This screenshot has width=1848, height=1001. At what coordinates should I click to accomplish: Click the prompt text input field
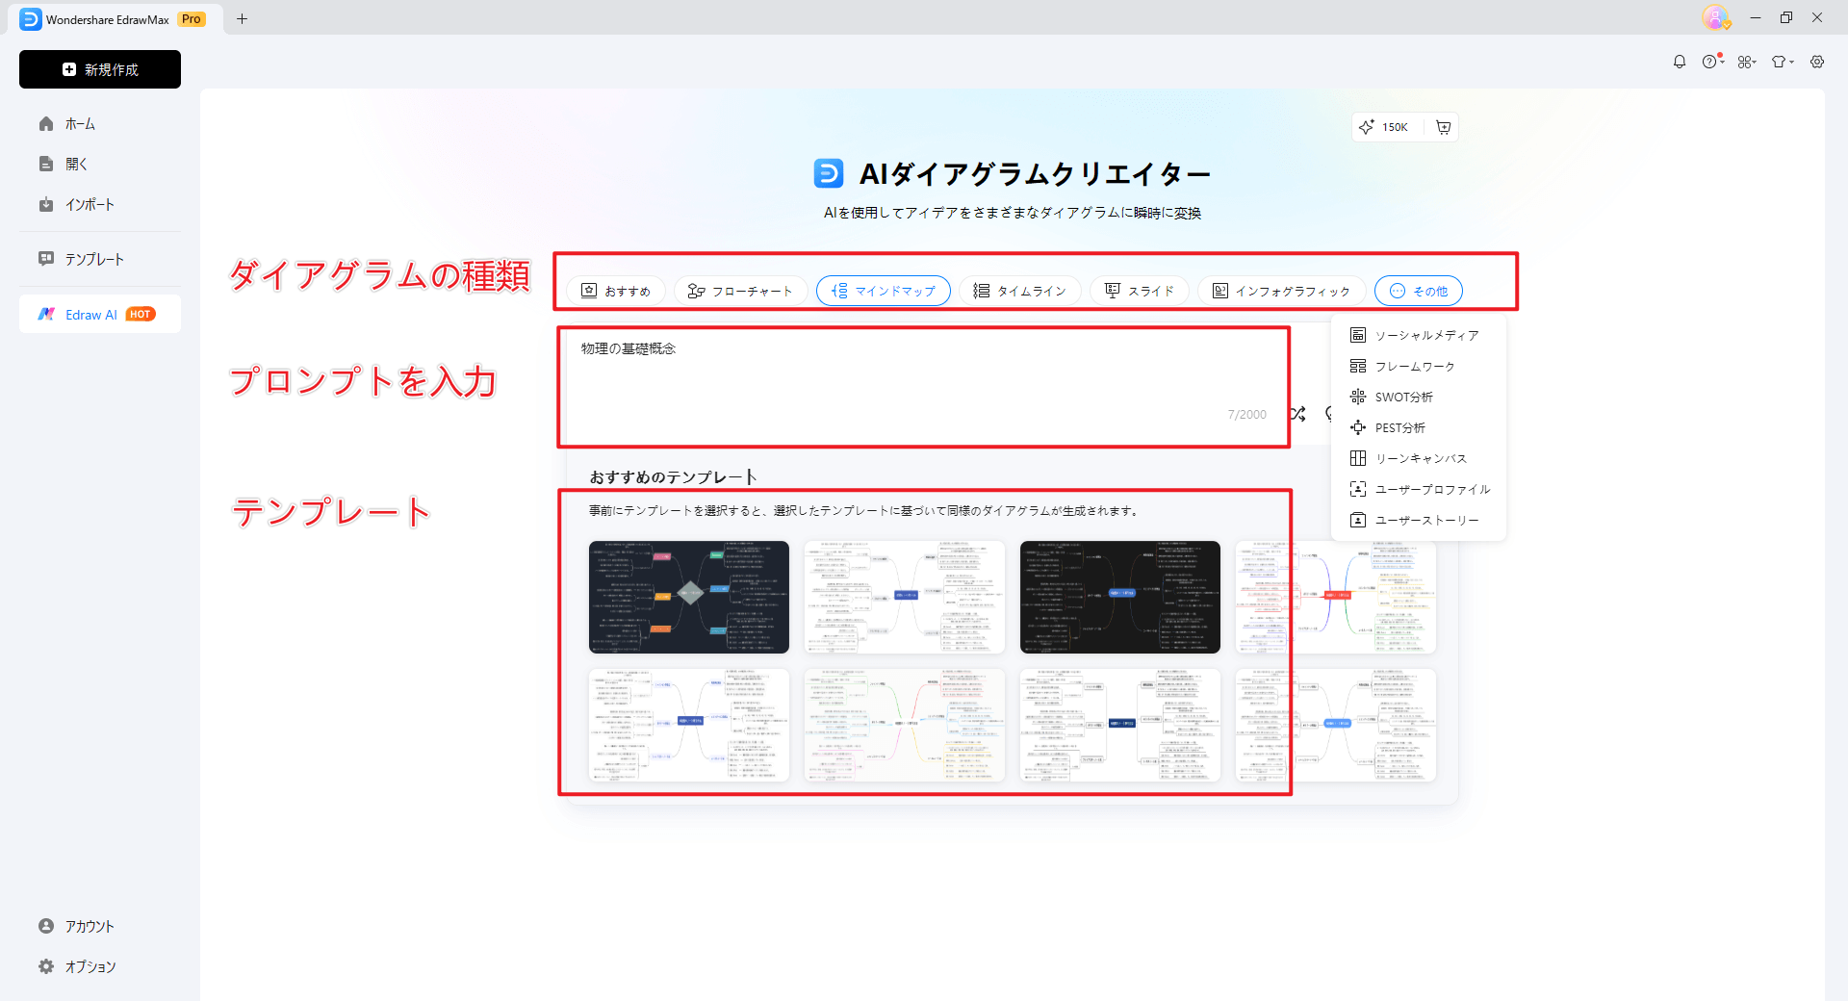[x=924, y=383]
